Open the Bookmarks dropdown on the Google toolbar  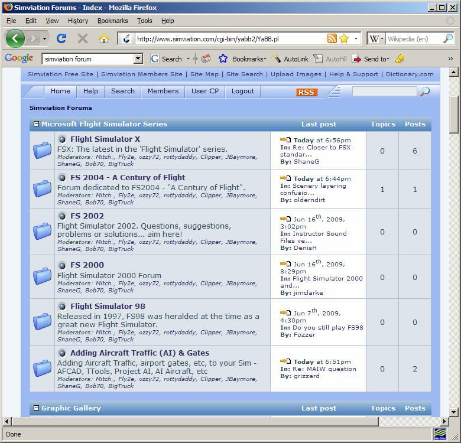(x=249, y=59)
